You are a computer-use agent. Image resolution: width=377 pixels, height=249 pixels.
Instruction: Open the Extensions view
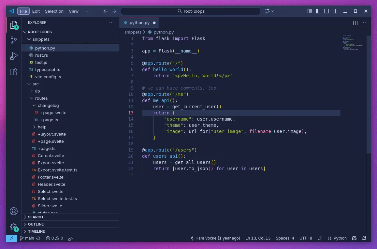tap(13, 72)
